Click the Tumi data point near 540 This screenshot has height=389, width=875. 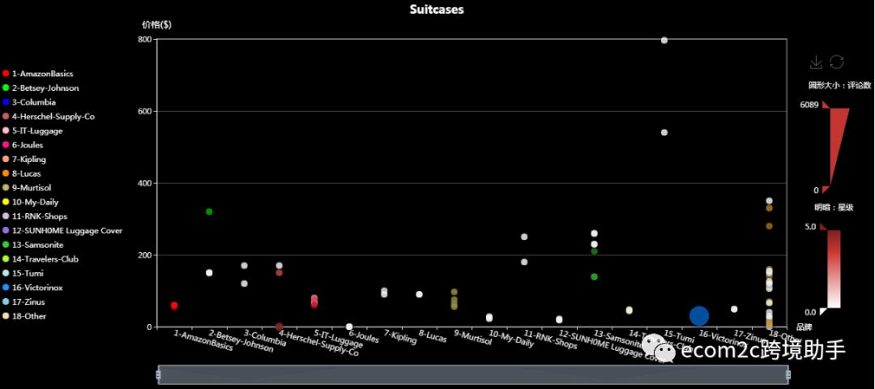point(664,132)
